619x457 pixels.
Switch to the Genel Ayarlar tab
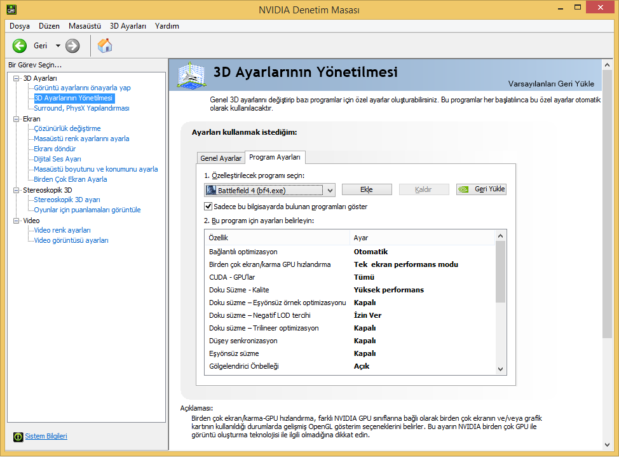pyautogui.click(x=221, y=158)
